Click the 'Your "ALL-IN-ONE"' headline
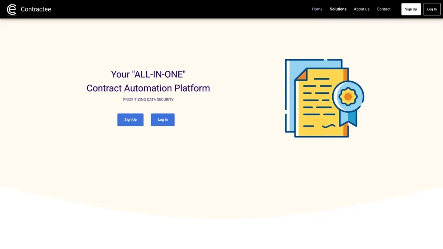 pyautogui.click(x=148, y=74)
